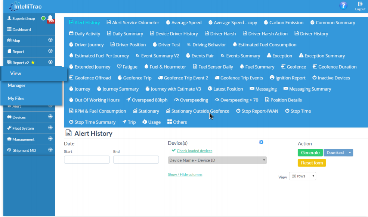Open the notification bell with 199 badge
Viewport: 368px width, 217px height.
click(50, 19)
